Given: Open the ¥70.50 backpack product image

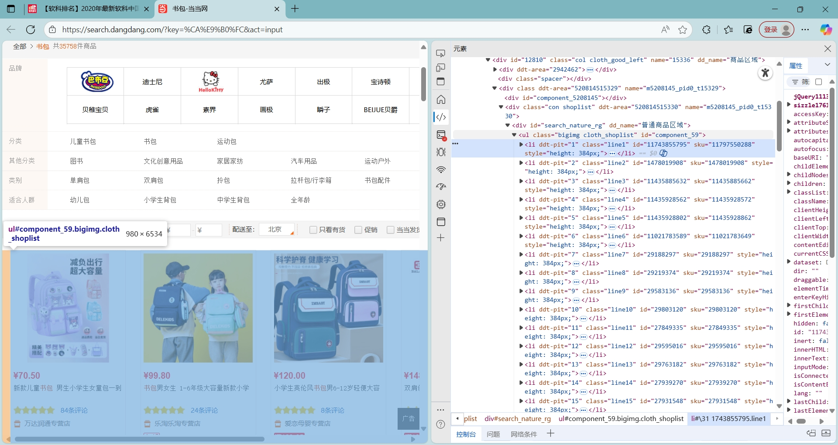Looking at the screenshot, I should pyautogui.click(x=68, y=308).
